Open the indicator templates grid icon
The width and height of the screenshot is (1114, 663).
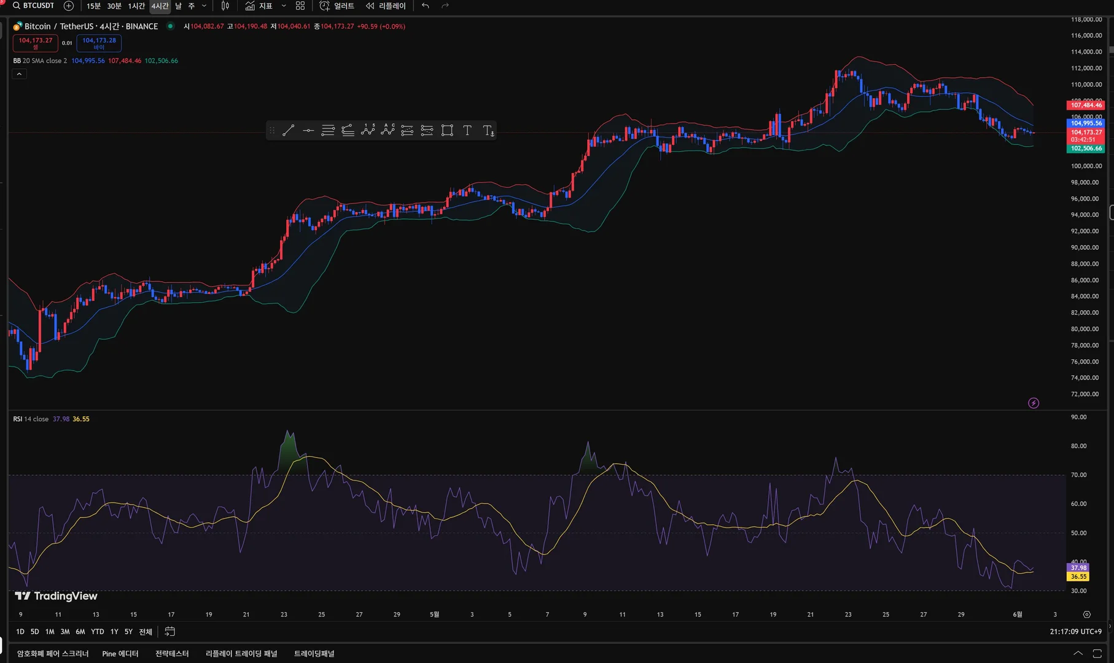(x=300, y=6)
